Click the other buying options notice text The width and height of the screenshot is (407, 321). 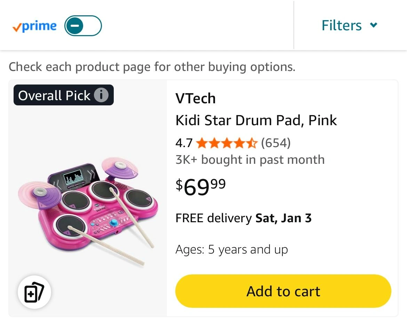click(152, 66)
